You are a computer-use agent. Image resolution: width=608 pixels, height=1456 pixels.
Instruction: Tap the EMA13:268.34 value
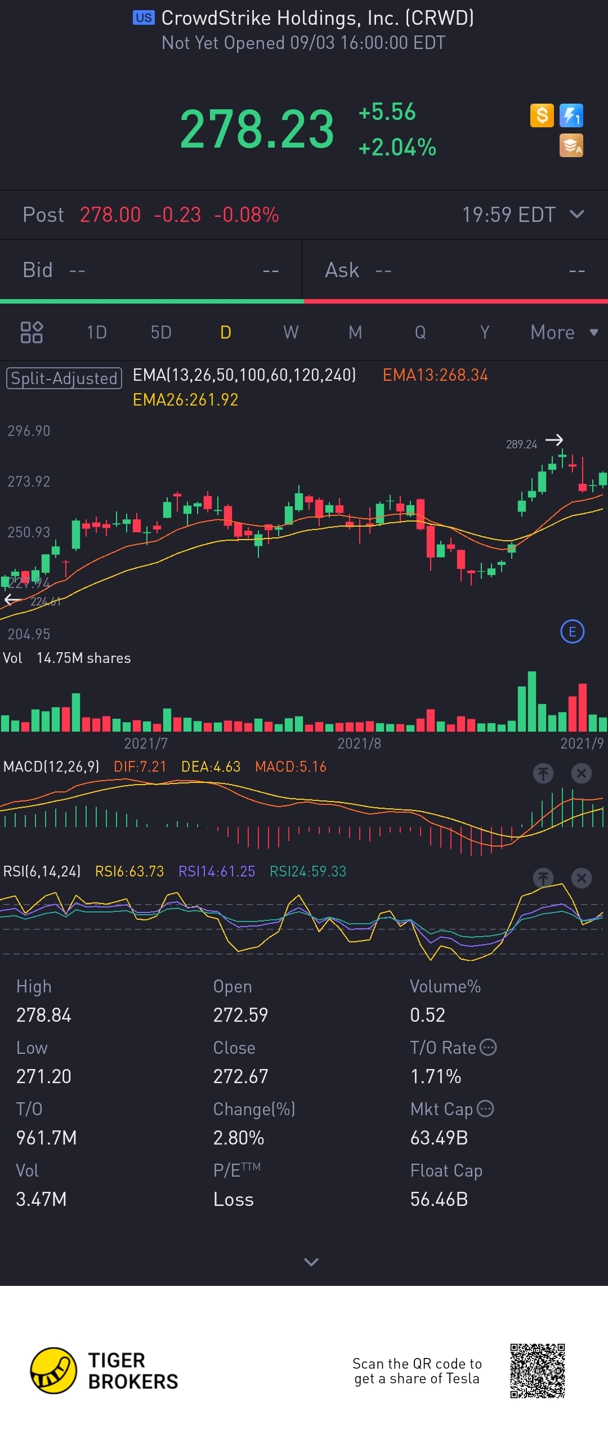(435, 375)
